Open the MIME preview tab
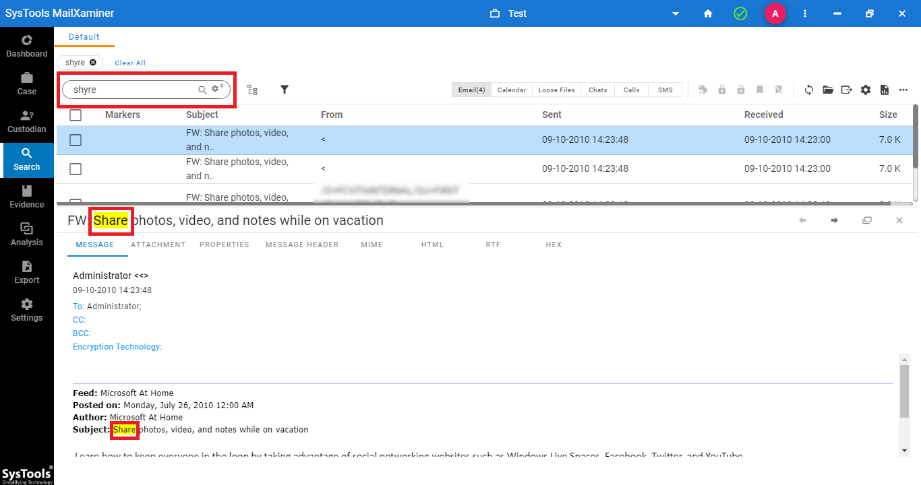Screen dimensions: 921x485 [372, 245]
